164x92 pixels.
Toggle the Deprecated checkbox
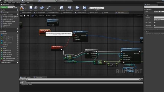pyautogui.click(x=155, y=25)
